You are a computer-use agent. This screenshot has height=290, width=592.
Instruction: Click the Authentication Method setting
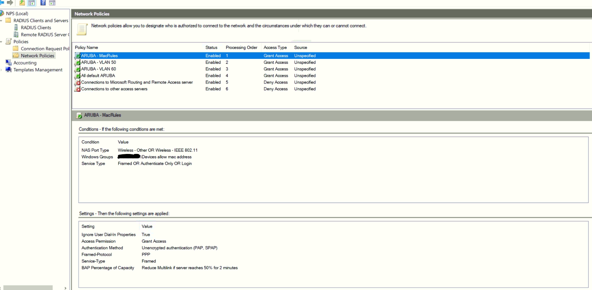[102, 248]
